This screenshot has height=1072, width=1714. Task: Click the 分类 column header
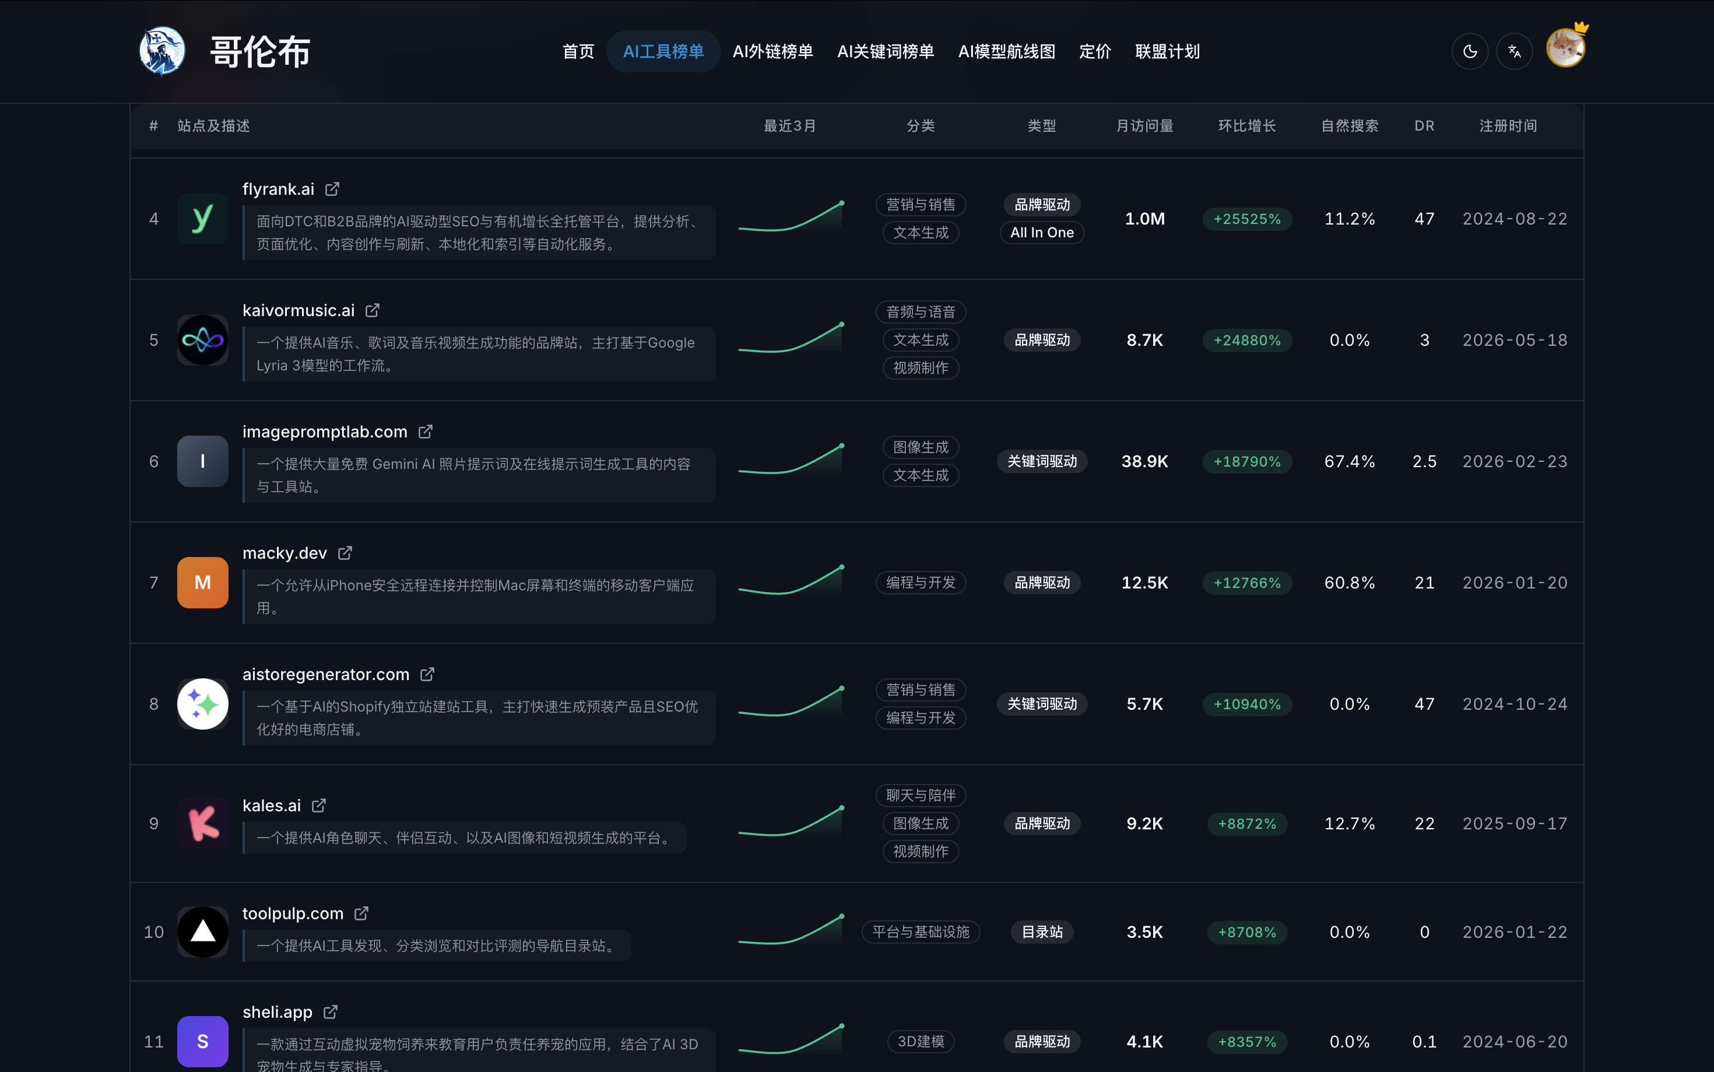pyautogui.click(x=921, y=125)
